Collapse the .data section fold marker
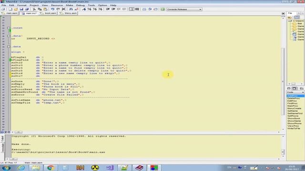 coord(9,47)
